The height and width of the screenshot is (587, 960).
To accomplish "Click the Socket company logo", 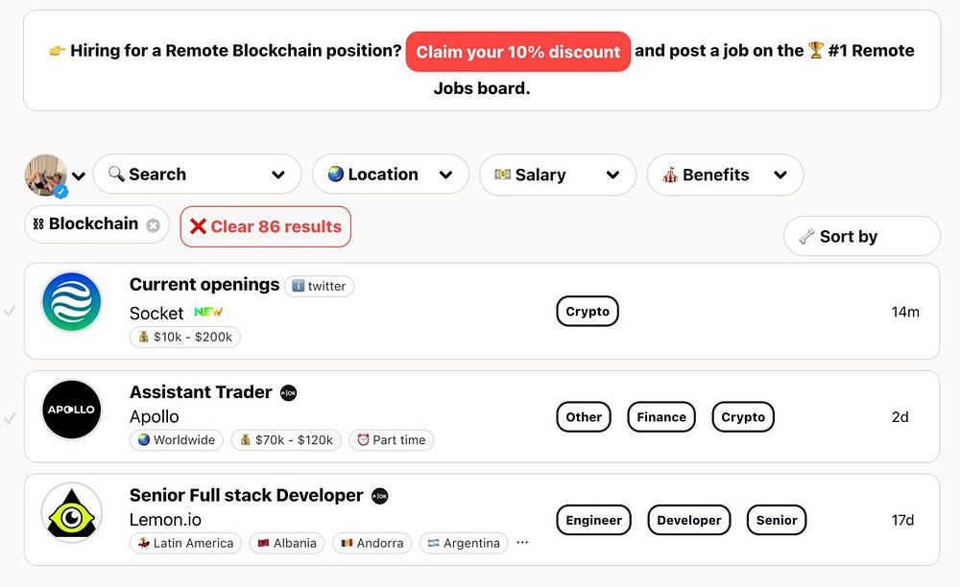I will 71,302.
